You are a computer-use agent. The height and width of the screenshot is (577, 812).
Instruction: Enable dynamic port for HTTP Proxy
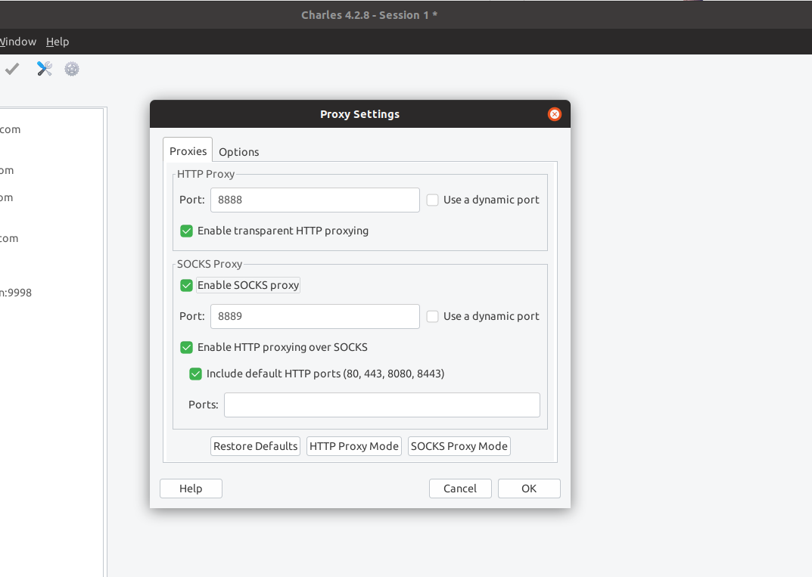tap(432, 200)
